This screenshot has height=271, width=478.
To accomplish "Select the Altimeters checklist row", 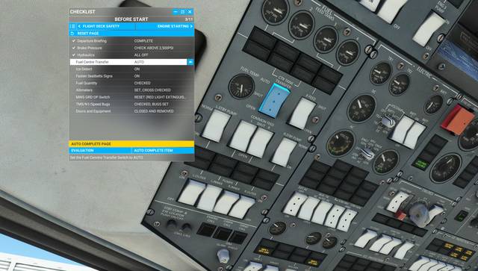I will (131, 90).
